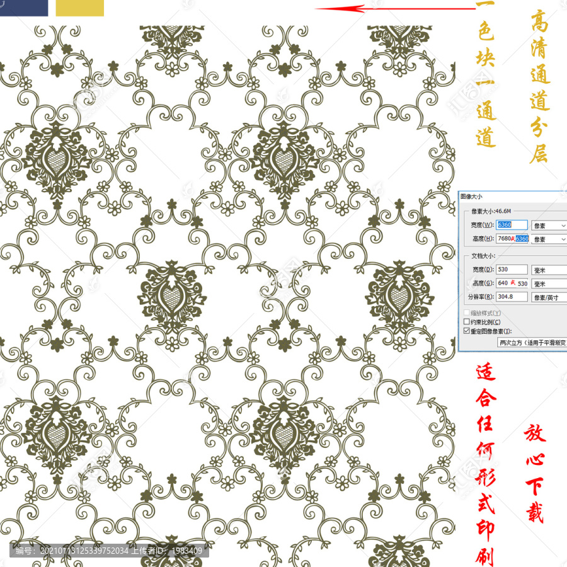Click the document 宽度(D) field showing 530
Viewport: 567px width, 567px height.
pos(512,270)
